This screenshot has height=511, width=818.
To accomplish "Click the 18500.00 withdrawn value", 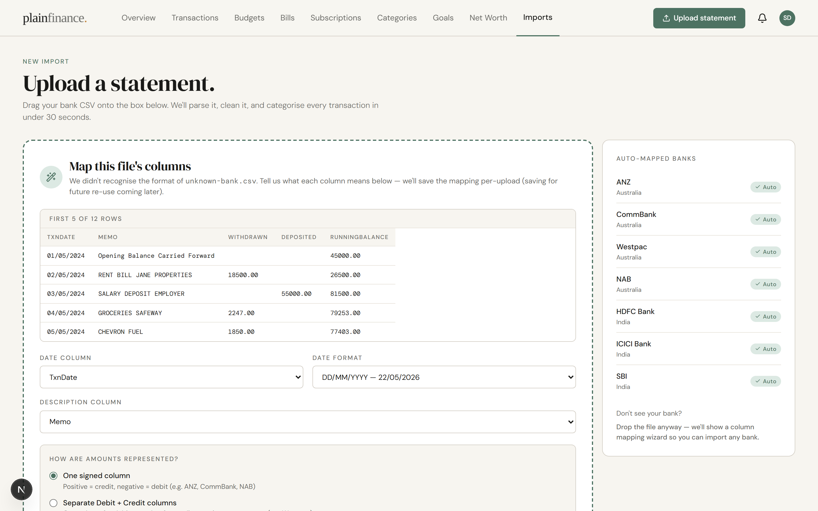I will 243,275.
